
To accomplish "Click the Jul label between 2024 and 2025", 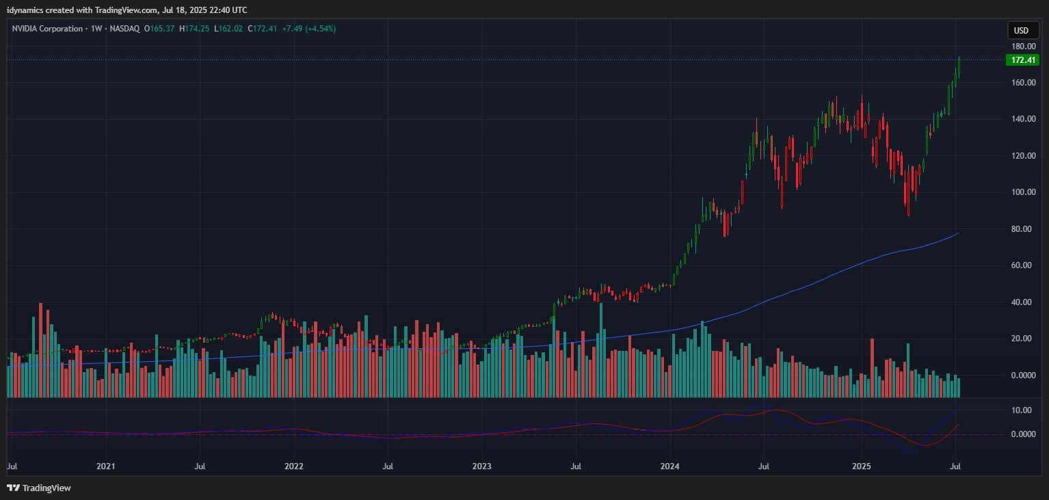I will (x=764, y=466).
